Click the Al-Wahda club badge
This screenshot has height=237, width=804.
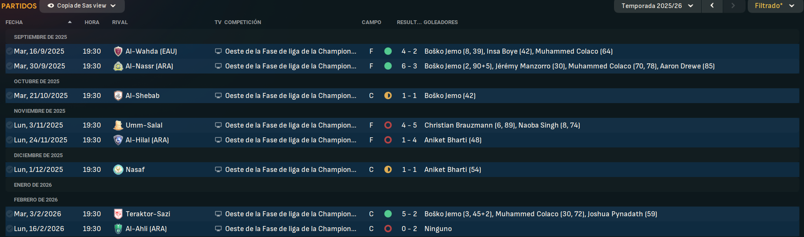click(x=118, y=52)
